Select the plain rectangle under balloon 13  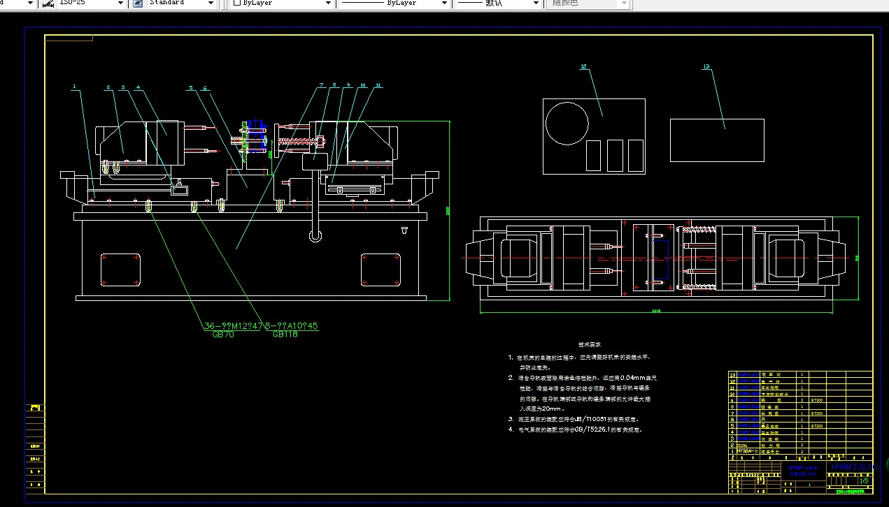pyautogui.click(x=717, y=140)
